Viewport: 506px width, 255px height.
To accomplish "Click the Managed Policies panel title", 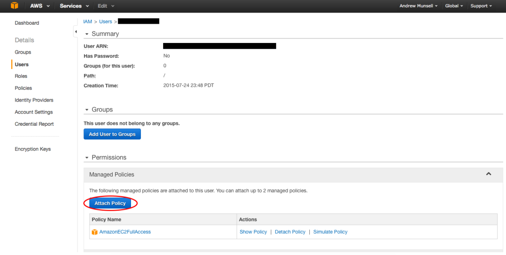I will 112,175.
